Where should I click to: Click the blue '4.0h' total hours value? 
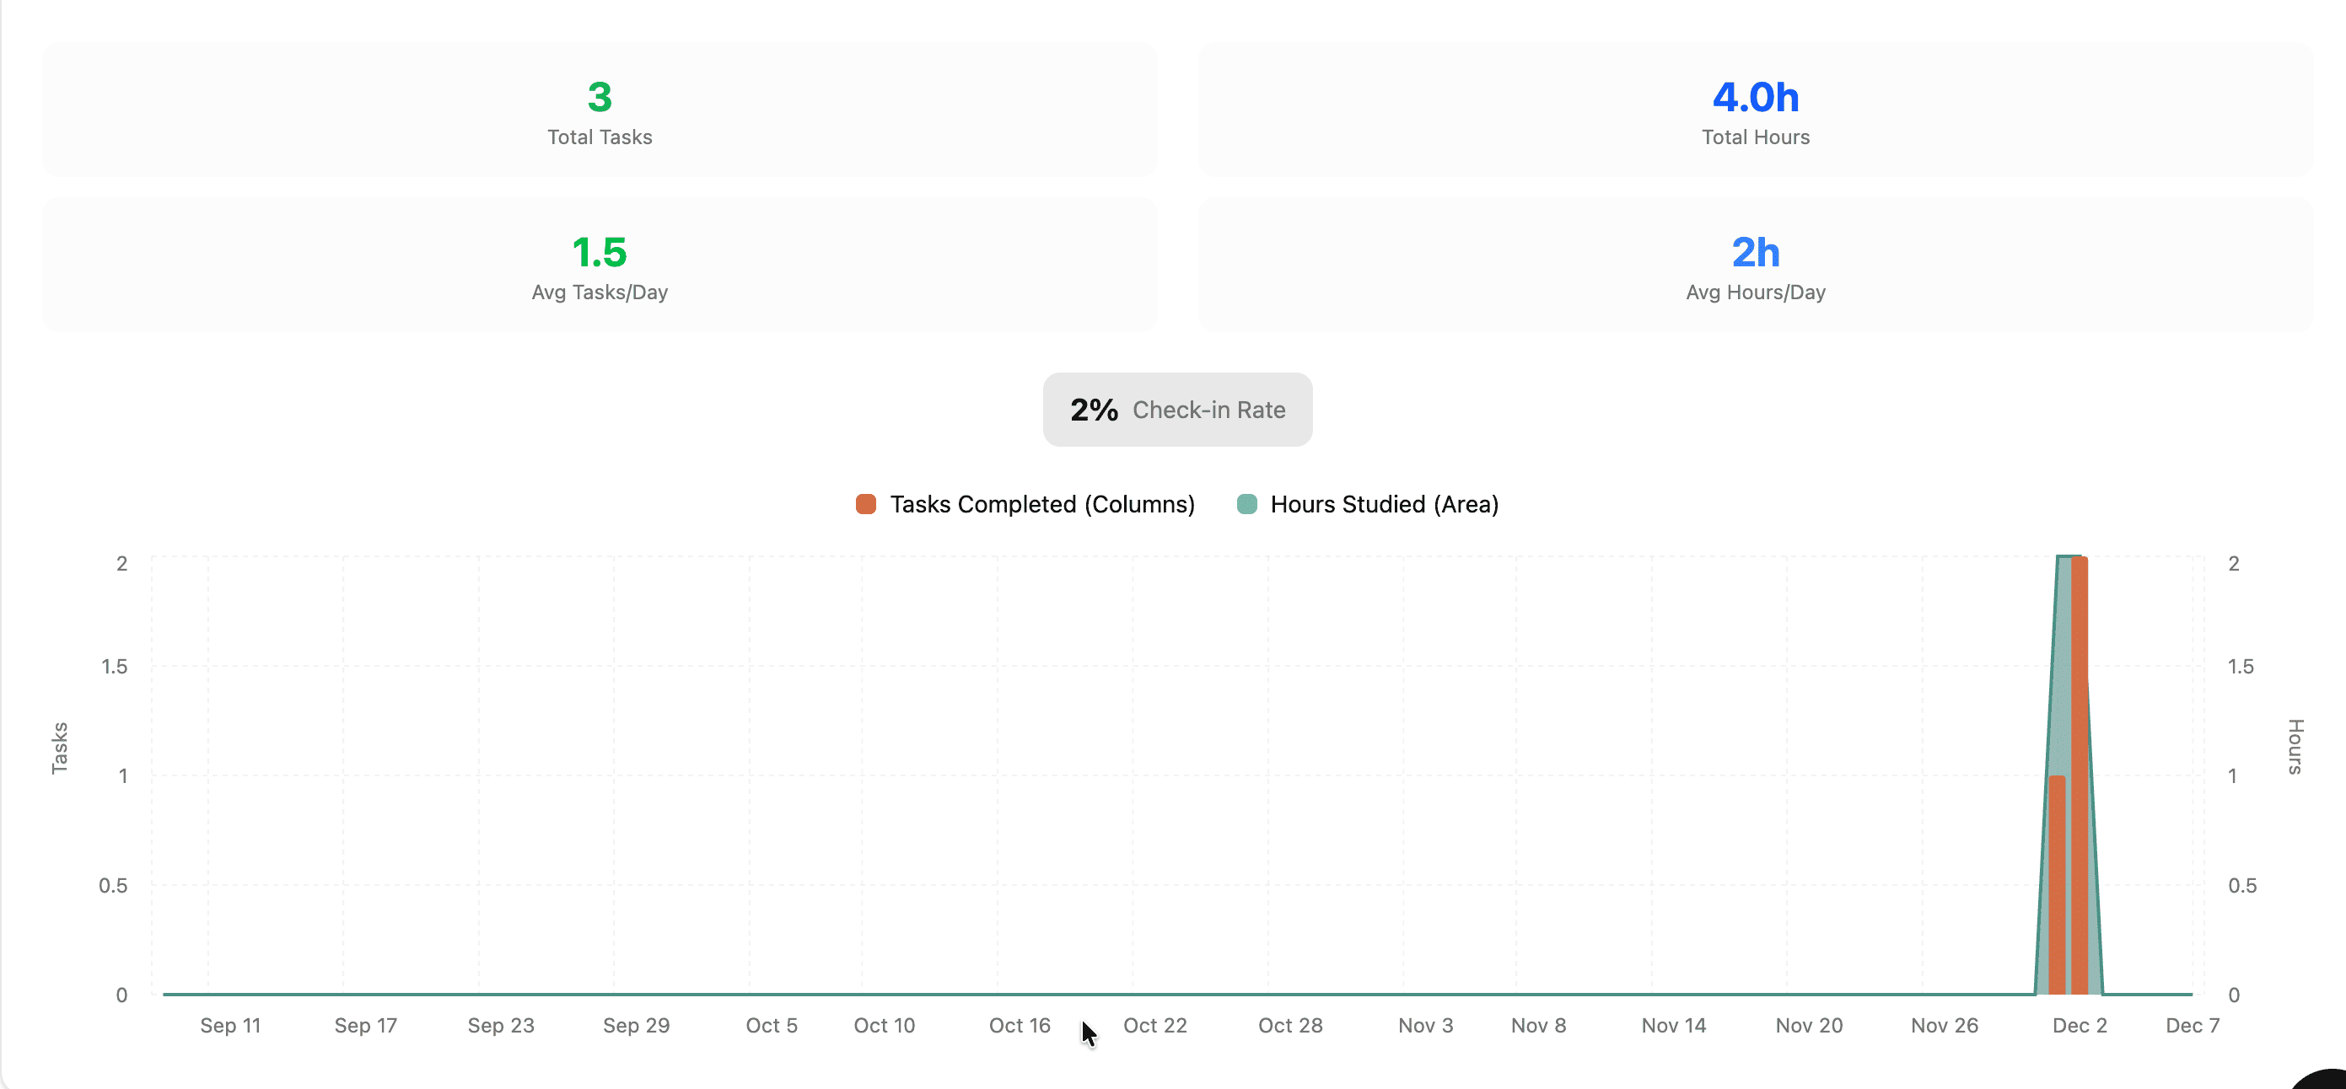coord(1756,98)
